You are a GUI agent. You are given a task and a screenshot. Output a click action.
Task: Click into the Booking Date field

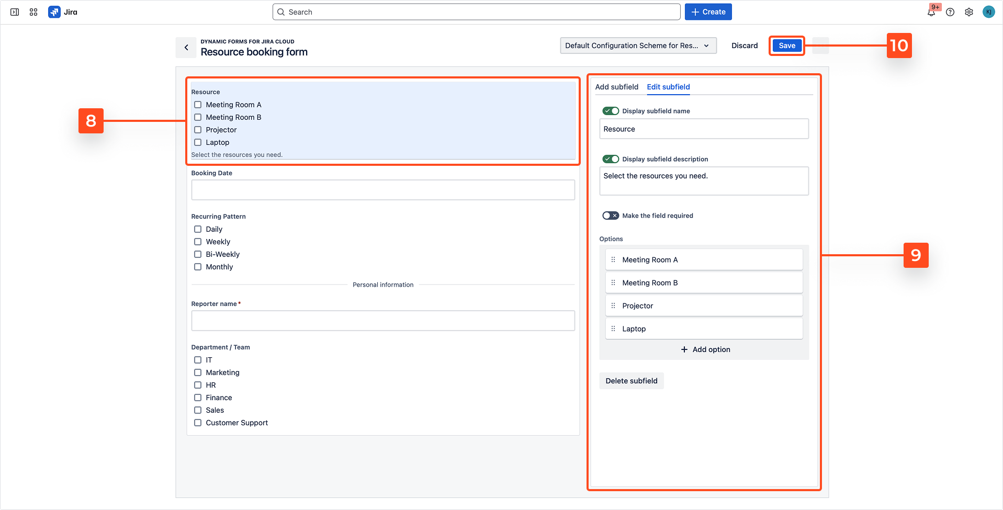(x=383, y=190)
